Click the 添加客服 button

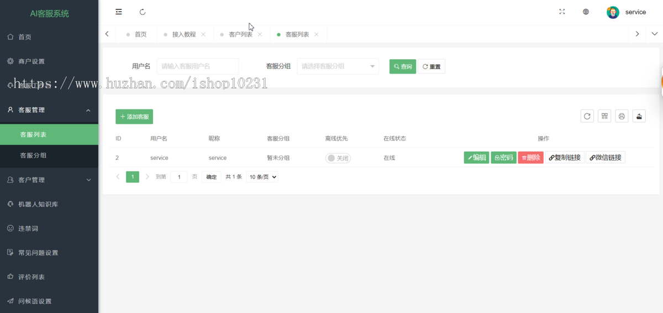(x=134, y=117)
